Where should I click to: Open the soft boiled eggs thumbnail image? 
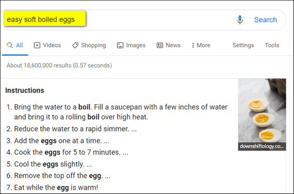click(x=262, y=110)
